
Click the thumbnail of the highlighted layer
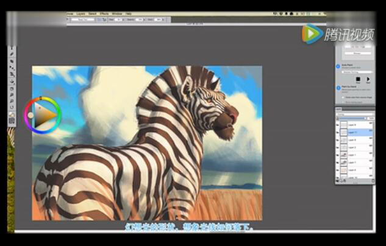pos(344,133)
